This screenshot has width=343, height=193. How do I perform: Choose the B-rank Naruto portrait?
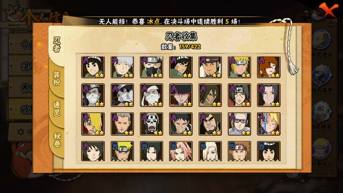[x=122, y=151]
